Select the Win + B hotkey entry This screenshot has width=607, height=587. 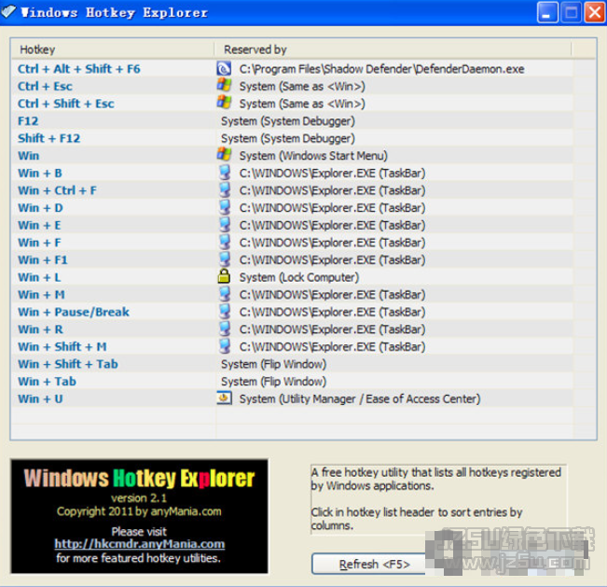40,174
